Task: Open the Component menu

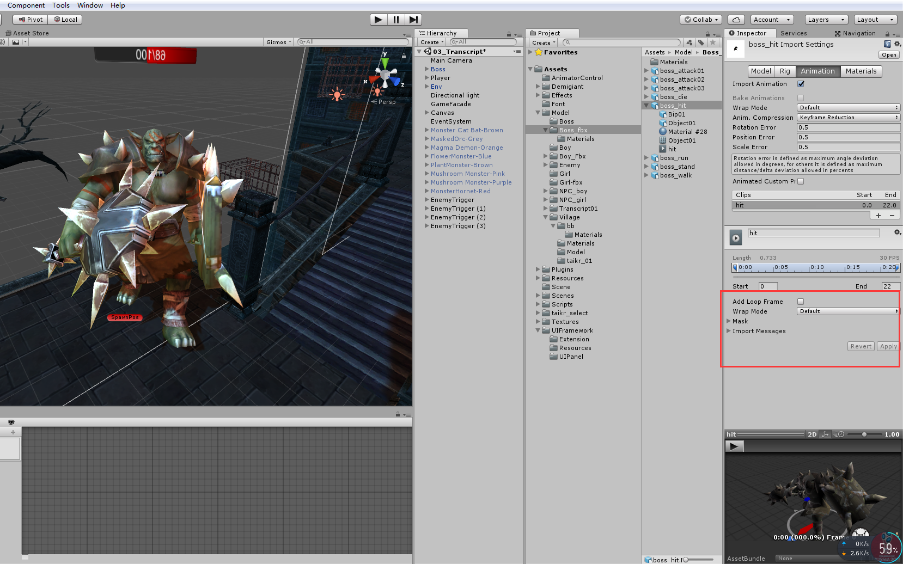Action: 26,5
